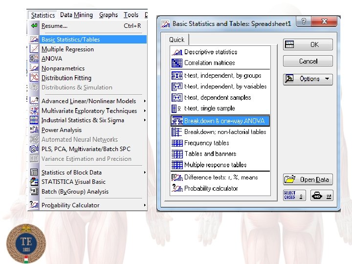Click the t-test single sample icon
This screenshot has width=352, height=264.
point(176,109)
